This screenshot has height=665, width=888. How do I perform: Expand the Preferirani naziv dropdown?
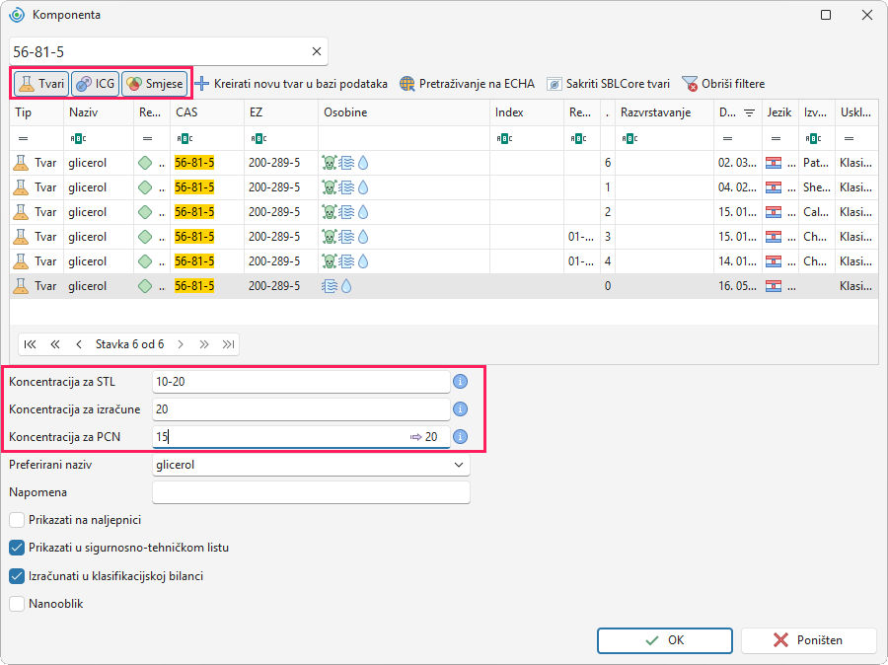[459, 465]
